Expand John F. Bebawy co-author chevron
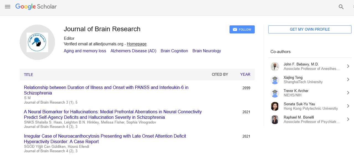Viewport: 354px width, 155px height. click(x=348, y=66)
